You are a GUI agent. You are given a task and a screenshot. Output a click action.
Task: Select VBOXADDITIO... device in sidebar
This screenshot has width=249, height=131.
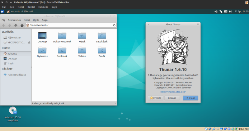[x=14, y=42]
